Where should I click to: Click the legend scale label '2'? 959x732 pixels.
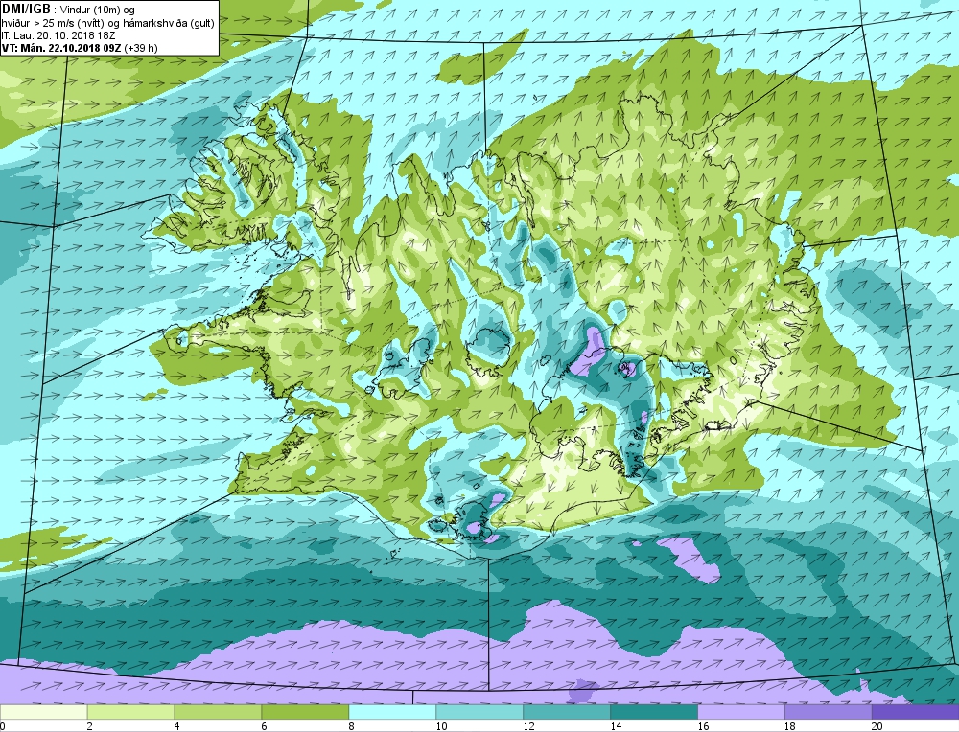(x=90, y=726)
